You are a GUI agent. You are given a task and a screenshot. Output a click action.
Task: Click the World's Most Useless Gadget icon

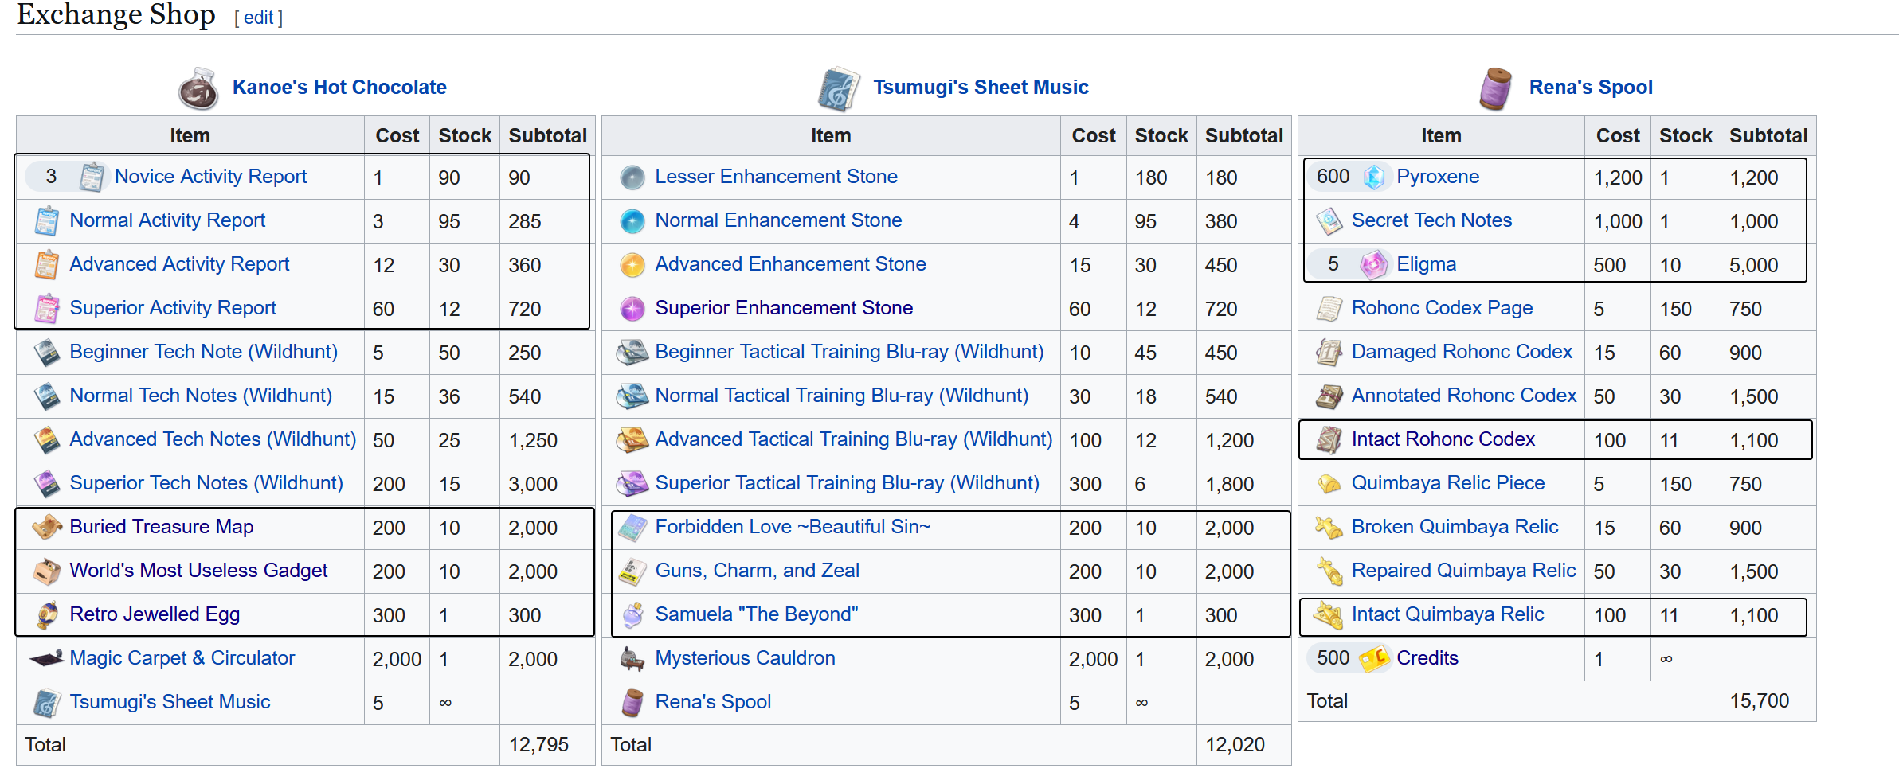point(47,571)
